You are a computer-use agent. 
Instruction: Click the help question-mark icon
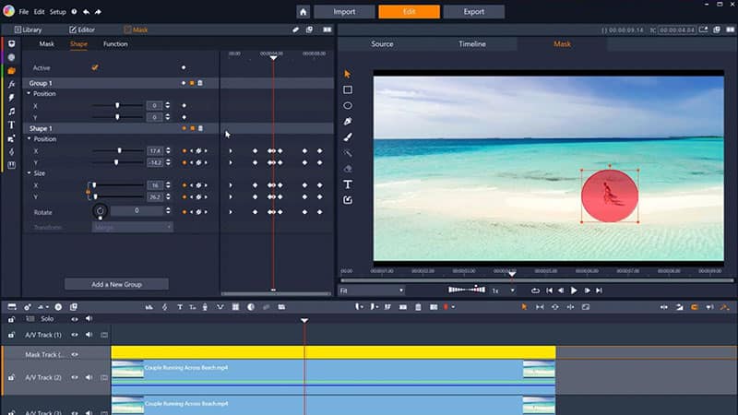74,12
